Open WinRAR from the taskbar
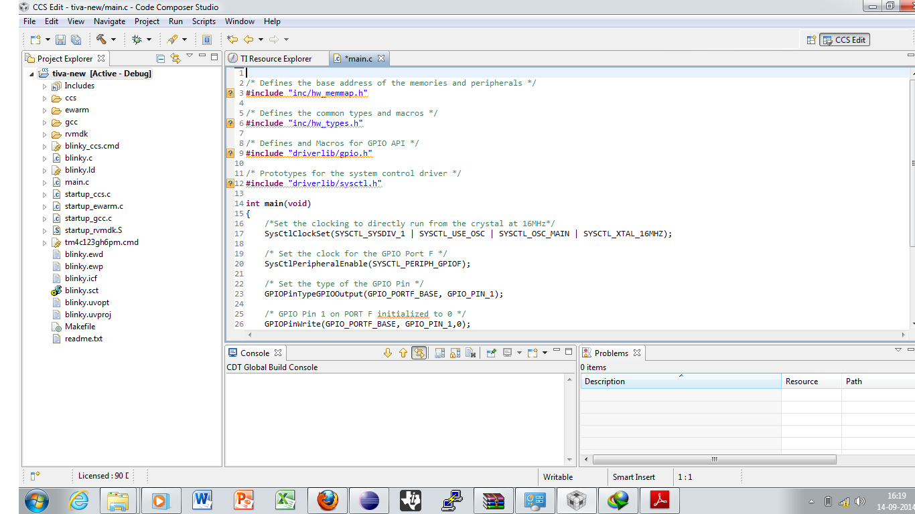Image resolution: width=915 pixels, height=514 pixels. [494, 501]
